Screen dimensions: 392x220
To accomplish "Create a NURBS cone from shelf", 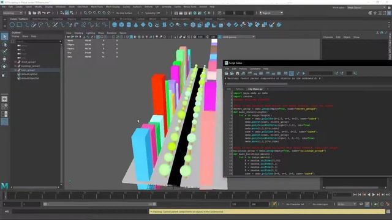I will [136, 24].
